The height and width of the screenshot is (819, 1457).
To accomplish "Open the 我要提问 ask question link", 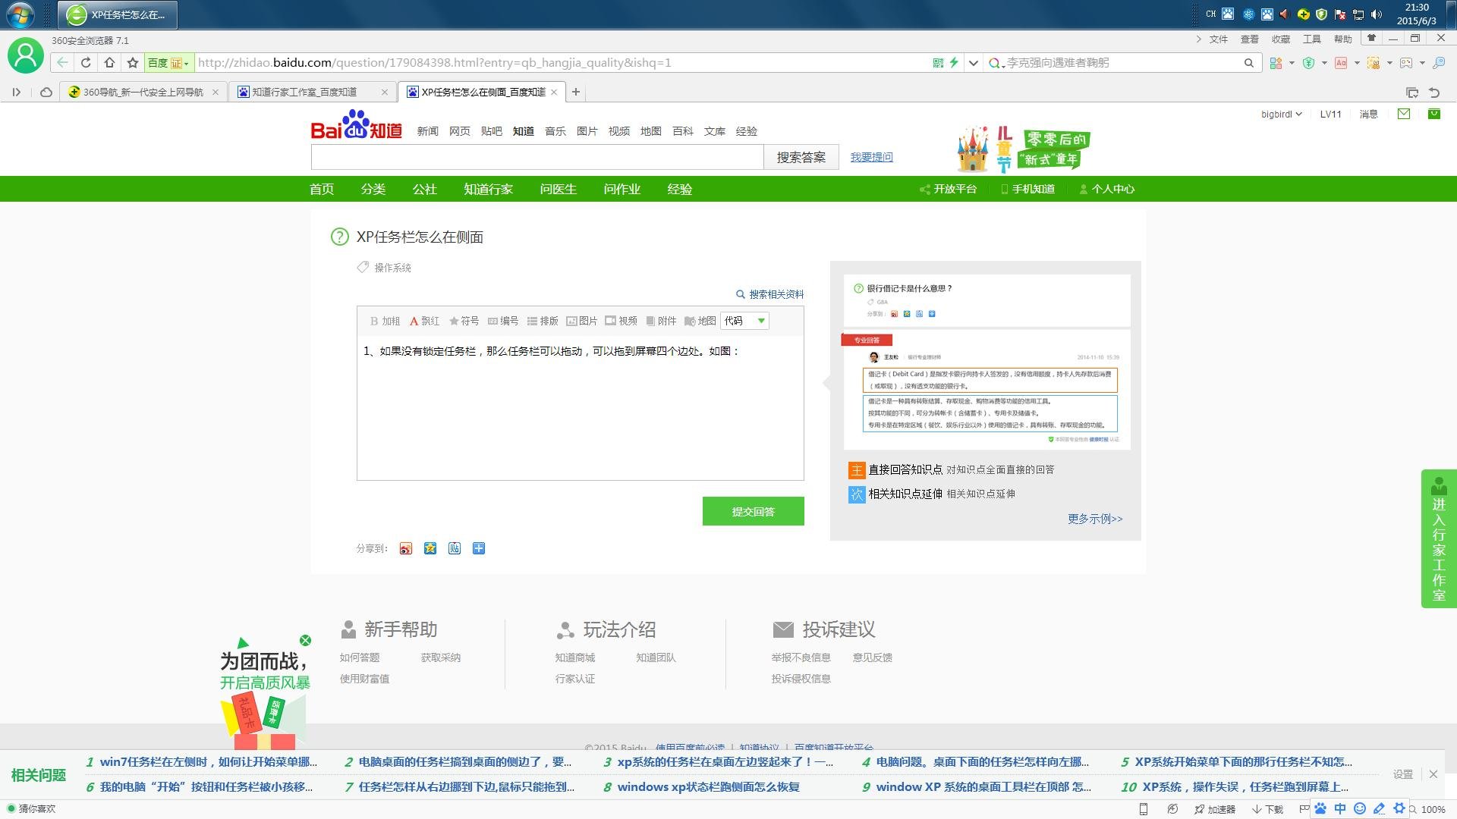I will (x=870, y=157).
